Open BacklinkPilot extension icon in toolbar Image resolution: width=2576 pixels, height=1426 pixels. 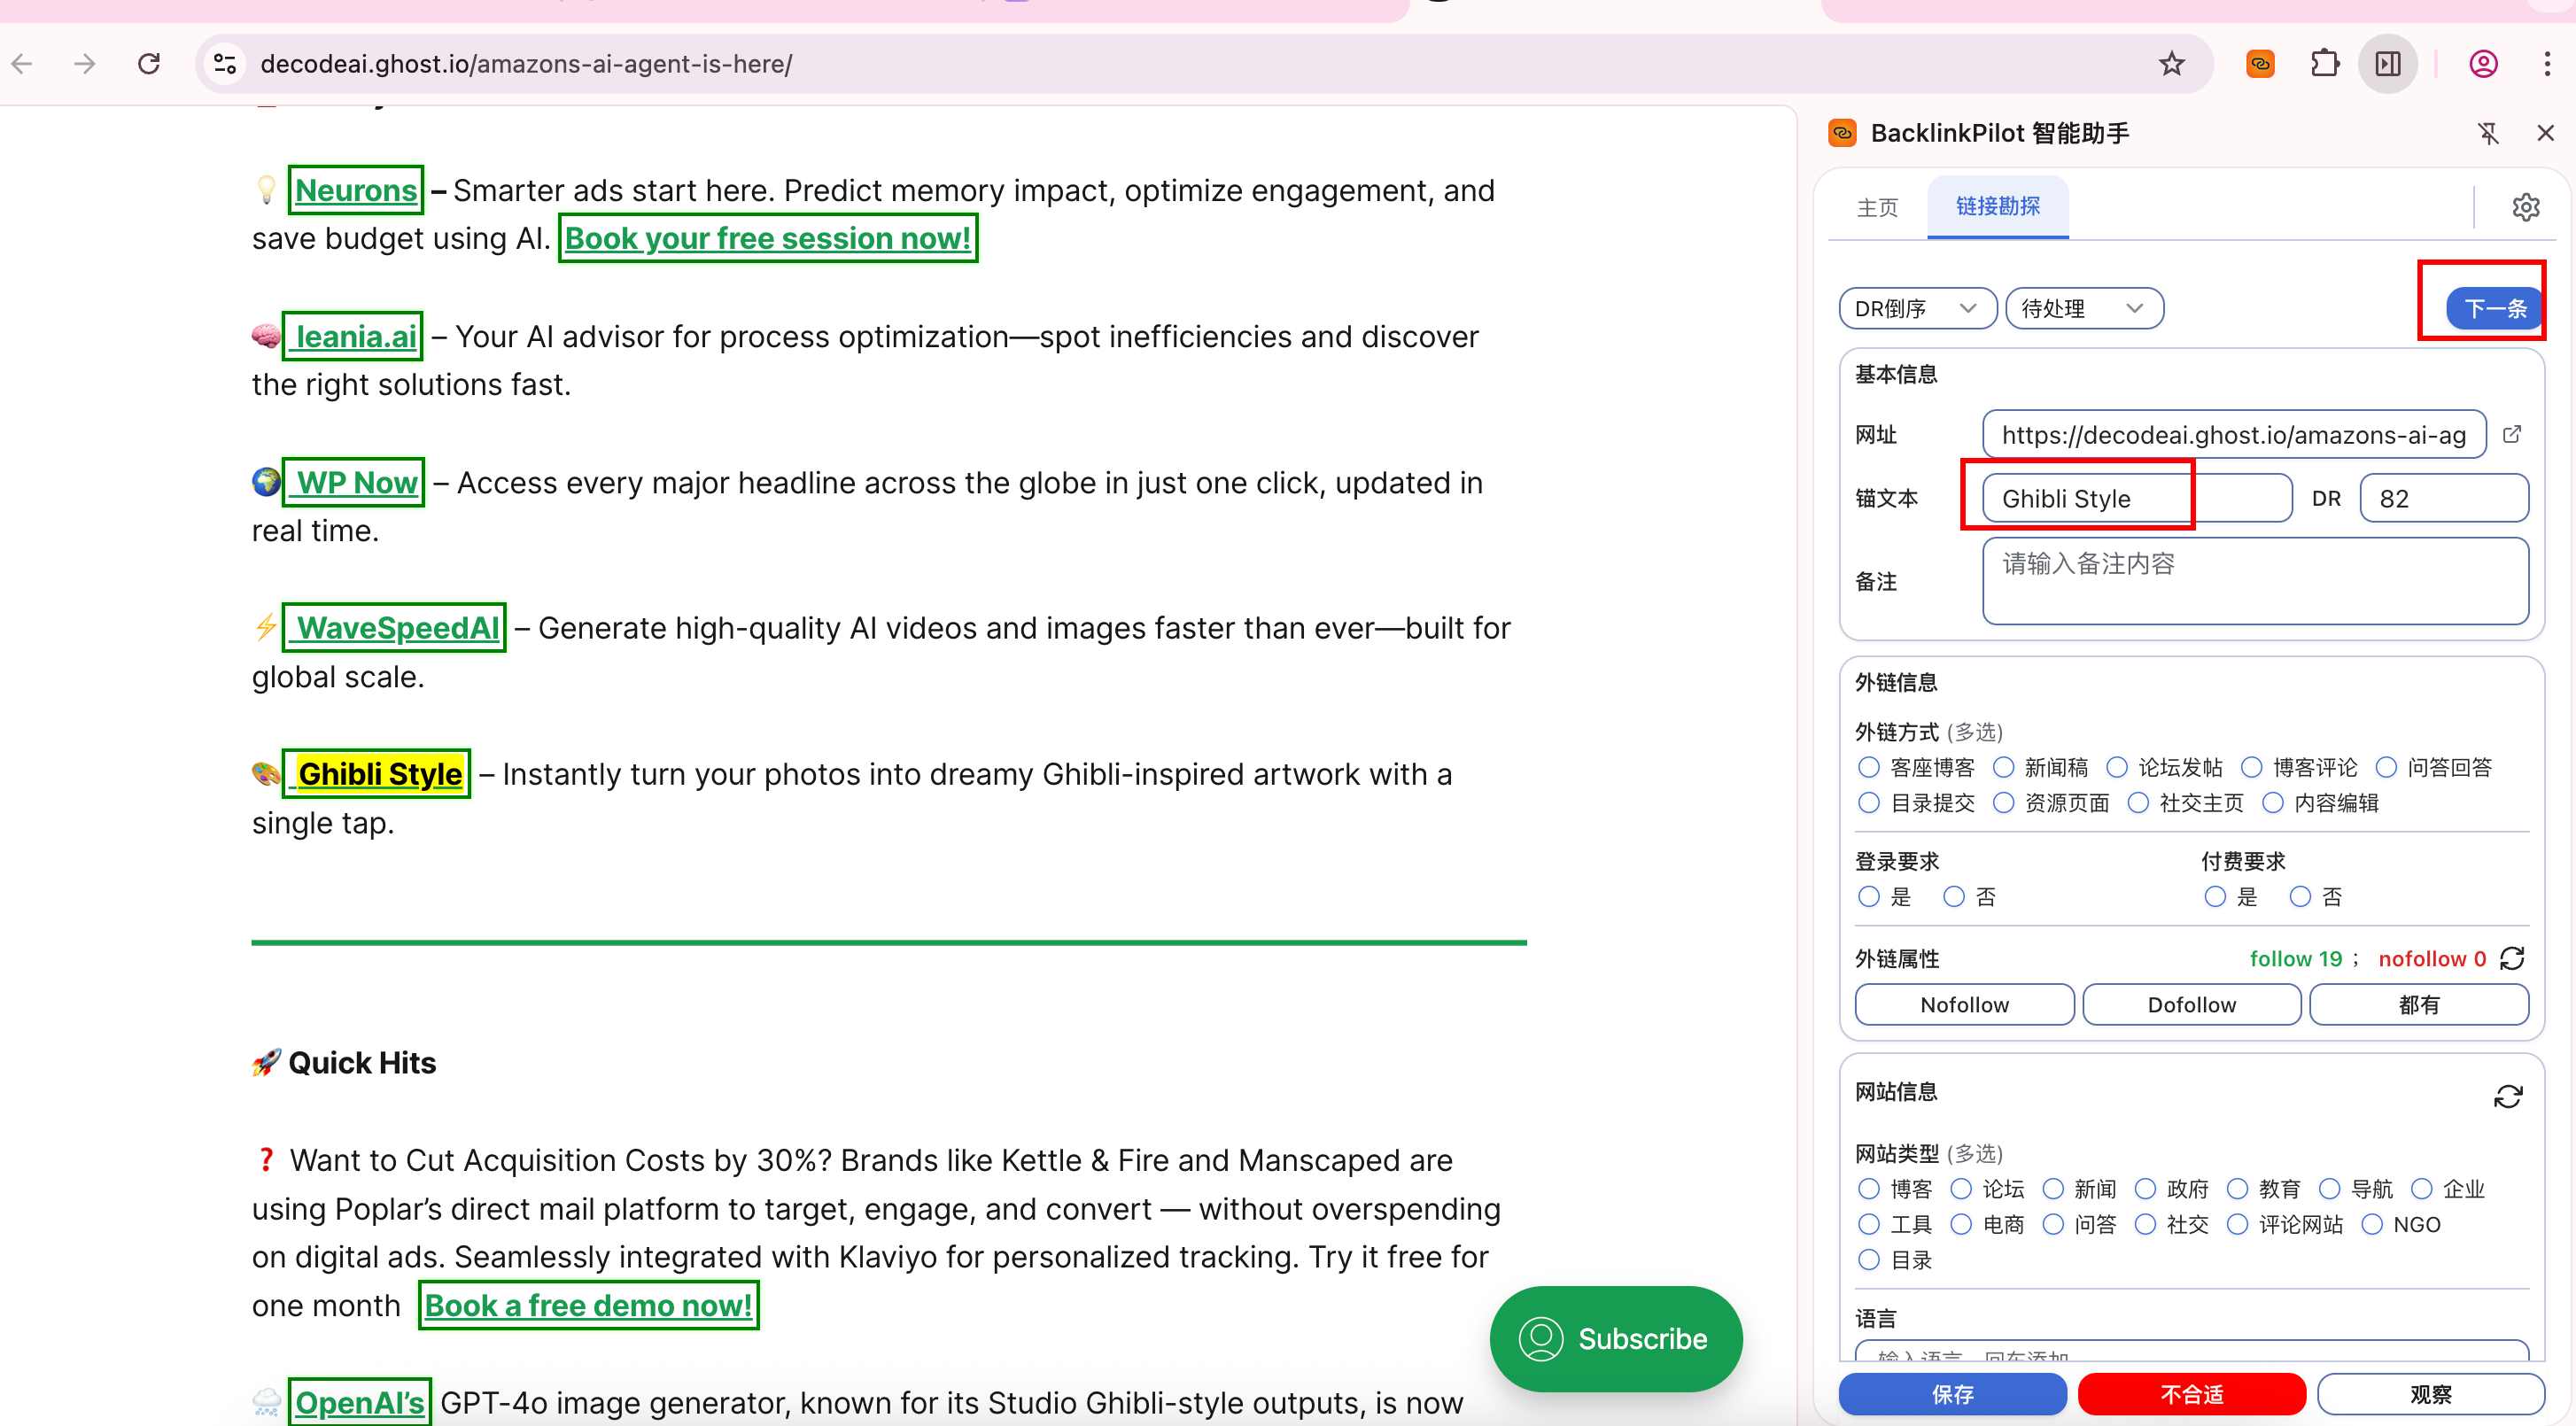click(x=2261, y=64)
